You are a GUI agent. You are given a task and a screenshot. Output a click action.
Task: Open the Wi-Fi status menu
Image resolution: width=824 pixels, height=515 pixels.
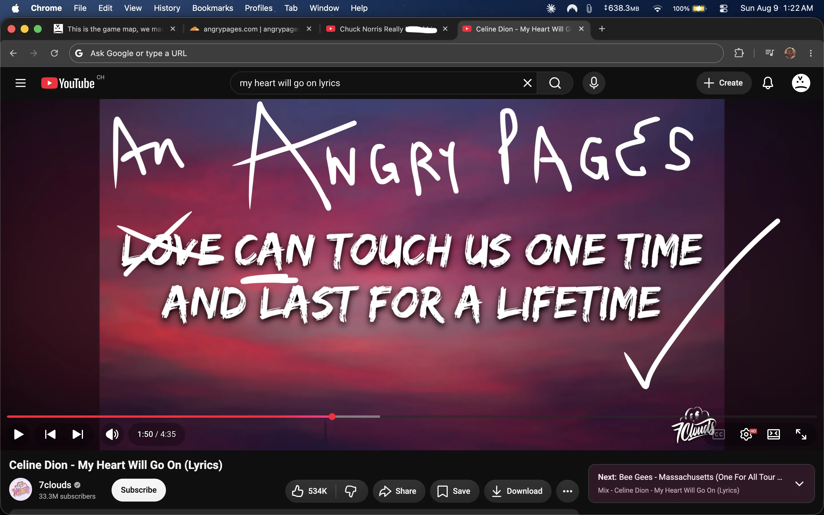[657, 8]
